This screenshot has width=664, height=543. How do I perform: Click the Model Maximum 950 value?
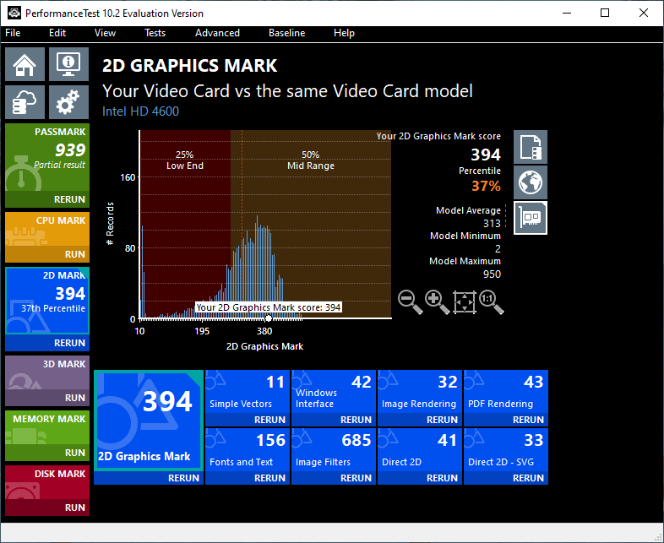pos(492,274)
